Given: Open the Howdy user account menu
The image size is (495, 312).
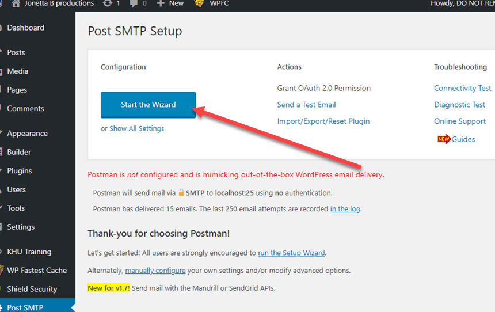Looking at the screenshot, I should 463,3.
